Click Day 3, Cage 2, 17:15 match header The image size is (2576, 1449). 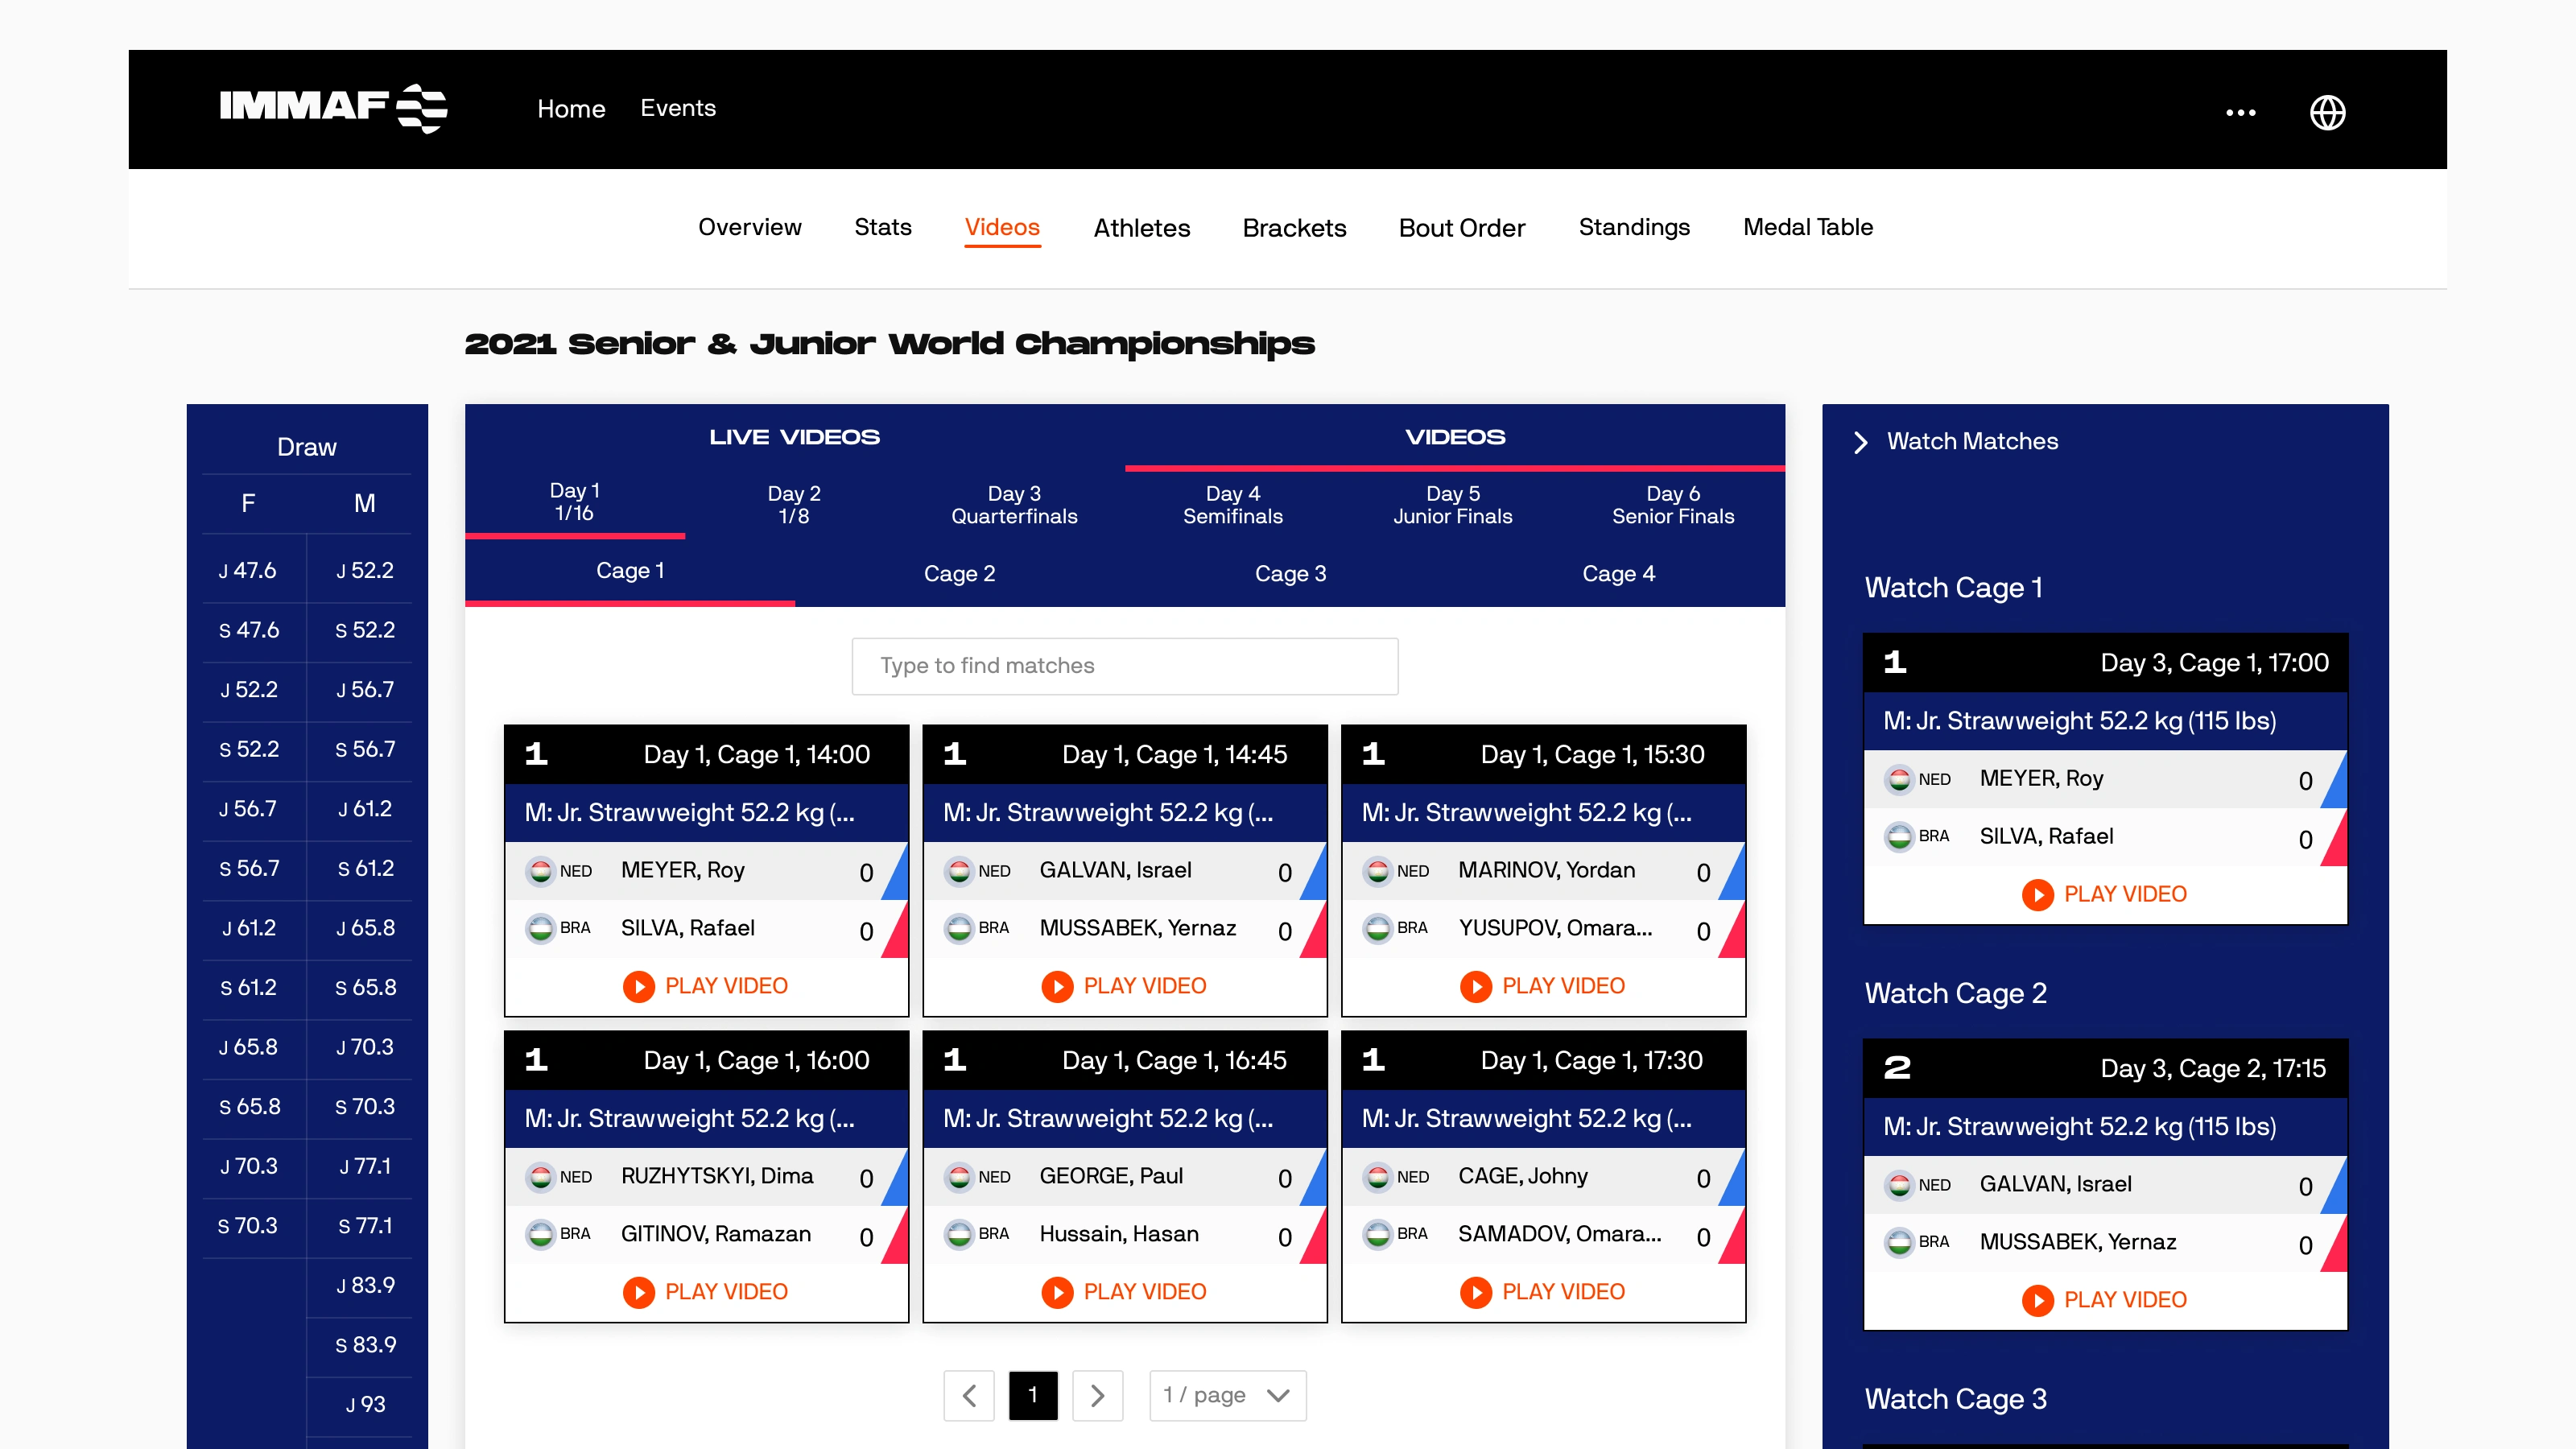(2105, 1069)
